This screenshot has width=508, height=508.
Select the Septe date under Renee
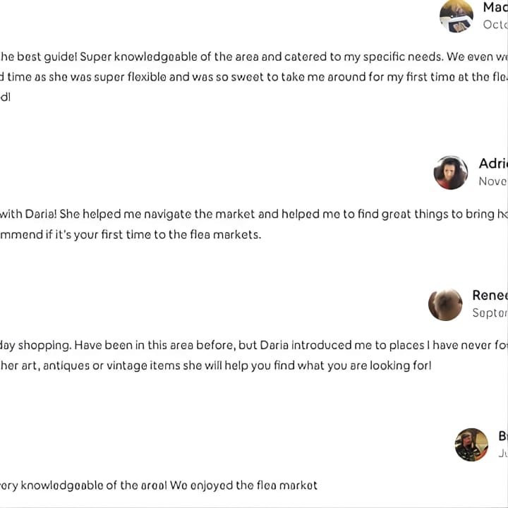point(490,313)
